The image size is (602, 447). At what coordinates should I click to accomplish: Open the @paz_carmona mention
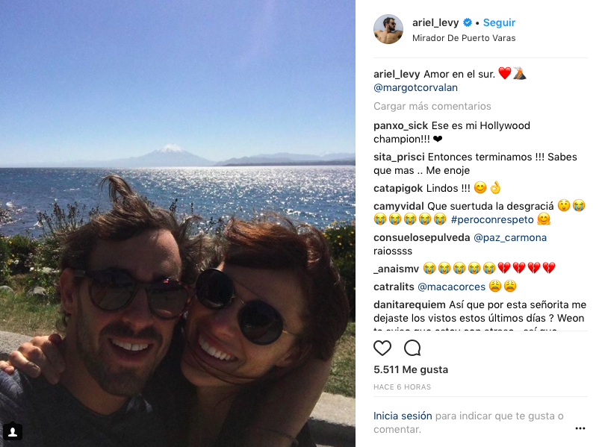[x=510, y=237]
